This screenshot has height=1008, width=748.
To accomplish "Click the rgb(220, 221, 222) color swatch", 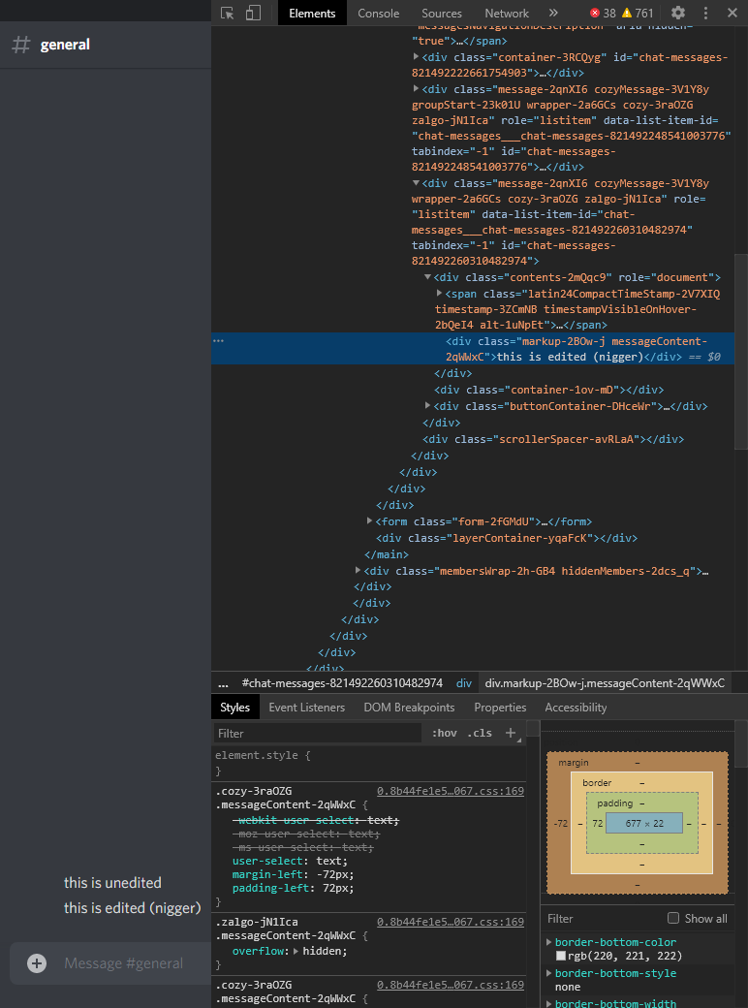I will 560,956.
